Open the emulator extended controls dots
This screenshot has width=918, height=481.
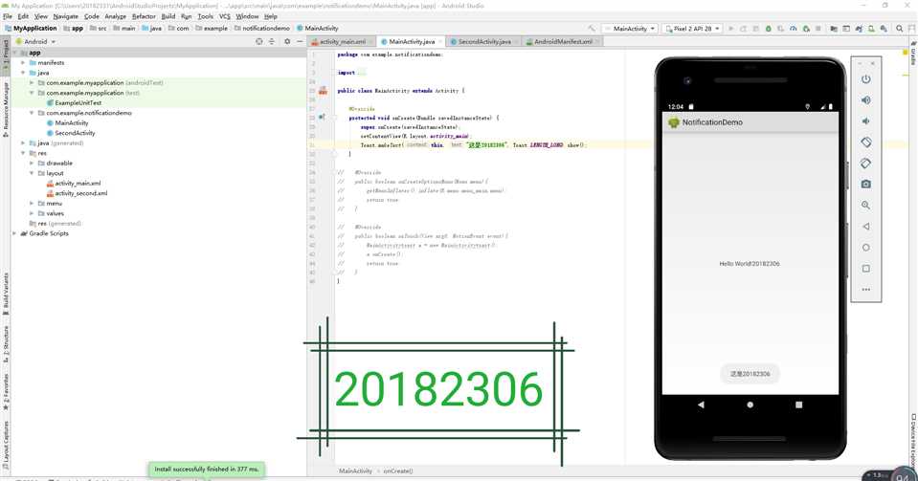pos(866,290)
